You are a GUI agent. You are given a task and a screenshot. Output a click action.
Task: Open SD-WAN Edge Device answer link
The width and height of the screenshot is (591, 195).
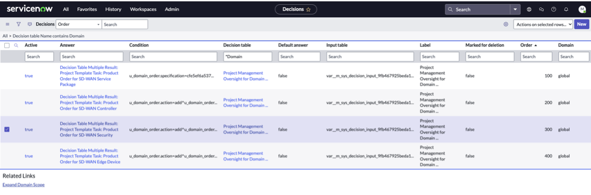tap(90, 156)
